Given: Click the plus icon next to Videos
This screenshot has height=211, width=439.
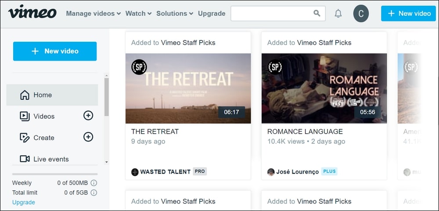Looking at the screenshot, I should 88,115.
